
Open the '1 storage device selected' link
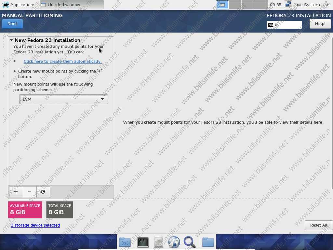click(x=35, y=225)
